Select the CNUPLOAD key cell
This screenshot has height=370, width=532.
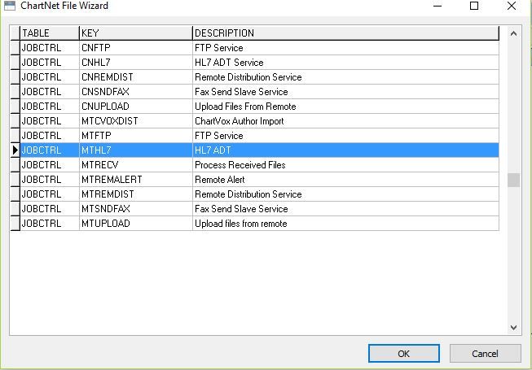136,107
